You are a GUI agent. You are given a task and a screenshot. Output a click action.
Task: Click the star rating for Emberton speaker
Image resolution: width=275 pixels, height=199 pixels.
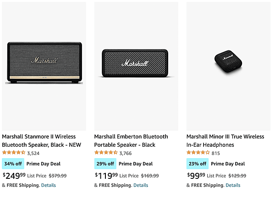click(x=106, y=153)
